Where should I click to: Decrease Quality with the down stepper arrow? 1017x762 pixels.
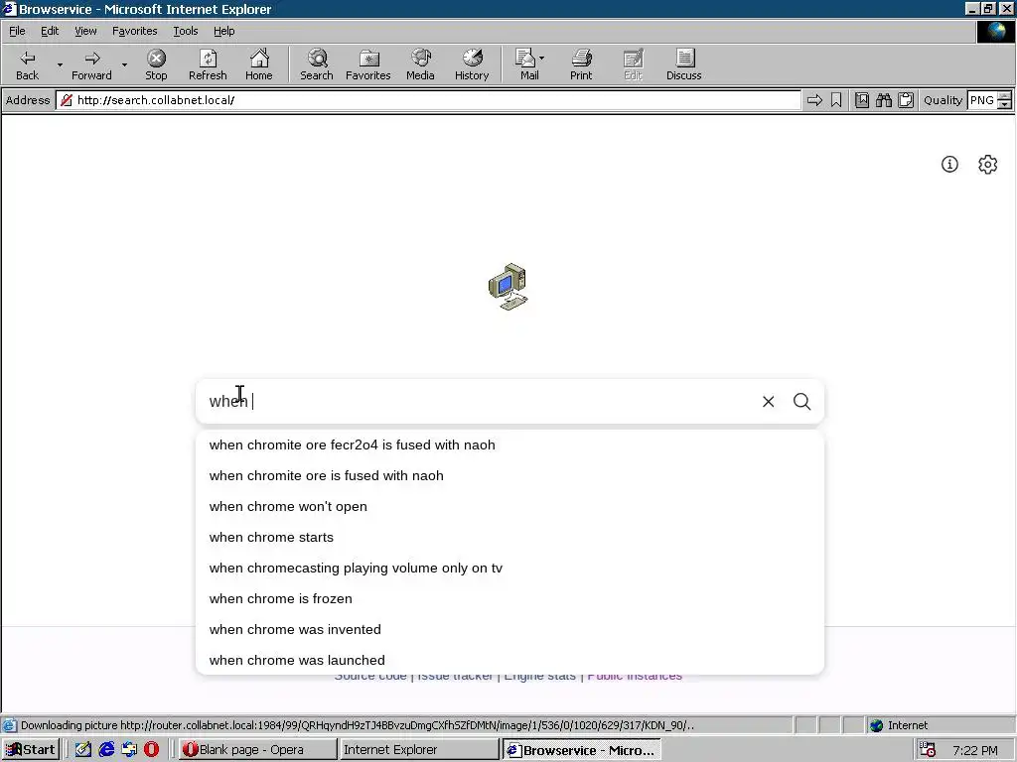pos(1005,104)
